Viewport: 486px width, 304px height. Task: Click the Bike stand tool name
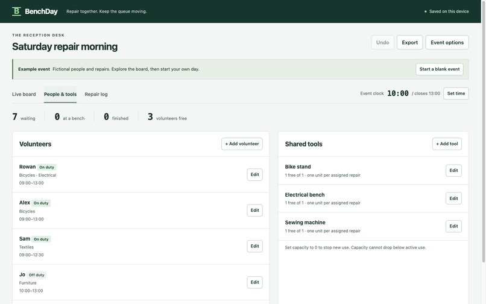click(x=298, y=166)
